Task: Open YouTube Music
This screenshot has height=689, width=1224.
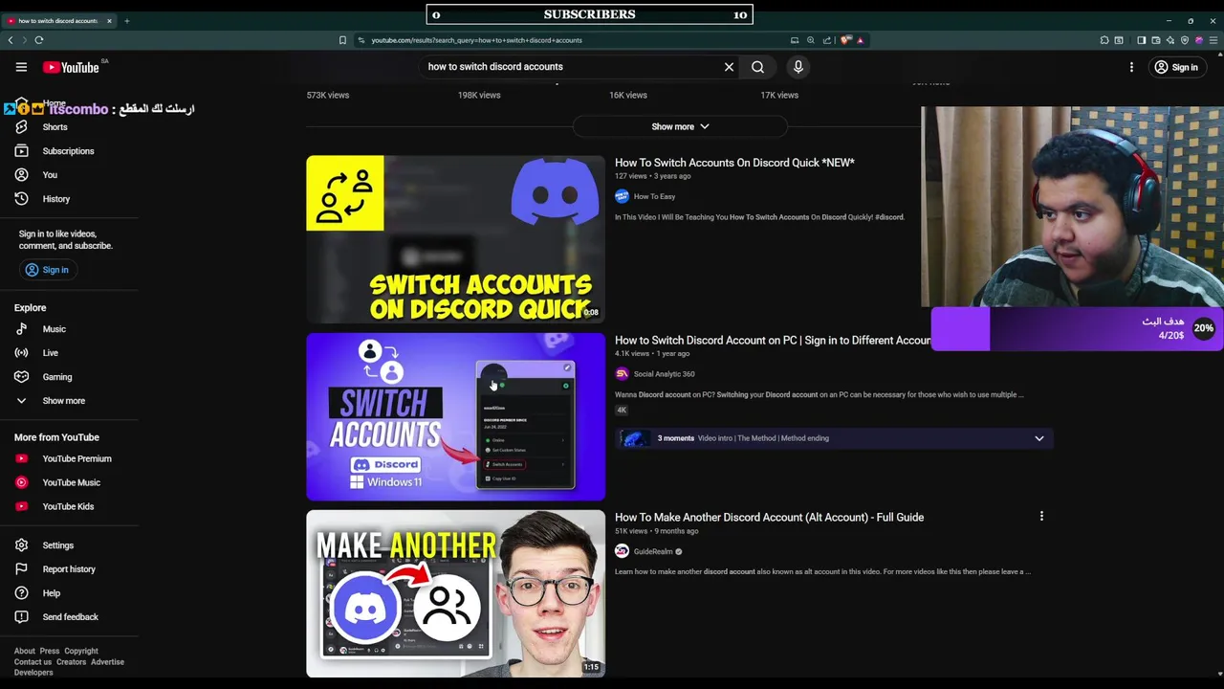Action: [x=71, y=482]
